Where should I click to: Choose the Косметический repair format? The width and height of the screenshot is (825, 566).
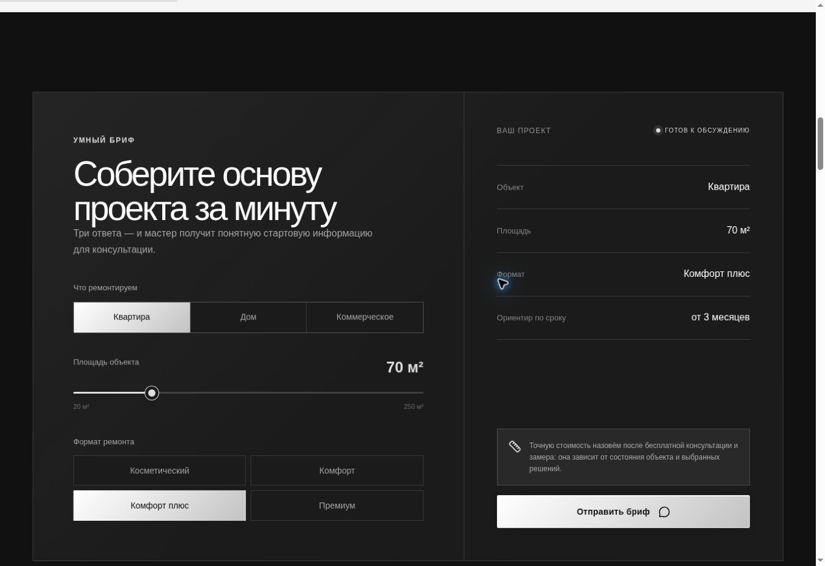(x=159, y=471)
